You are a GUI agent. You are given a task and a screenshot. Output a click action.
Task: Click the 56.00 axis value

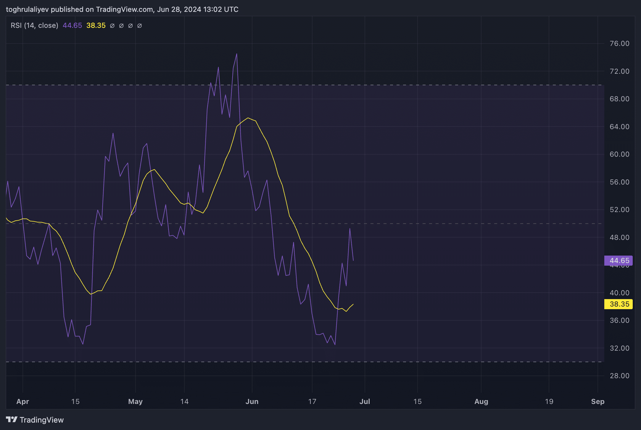(x=619, y=182)
